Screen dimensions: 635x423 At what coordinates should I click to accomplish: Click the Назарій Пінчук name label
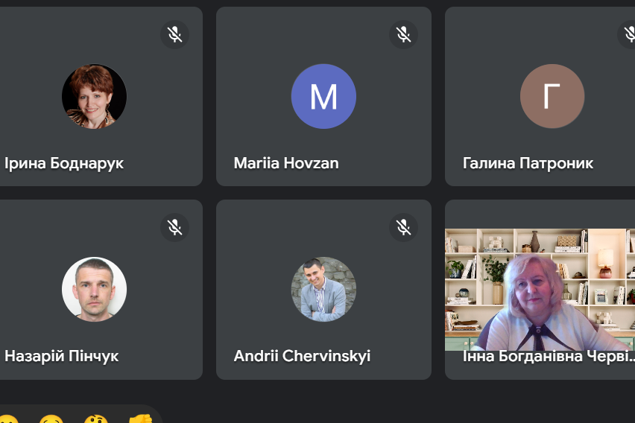(62, 356)
